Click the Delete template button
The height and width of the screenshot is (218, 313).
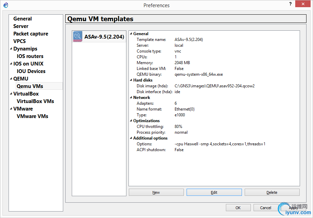click(272, 192)
